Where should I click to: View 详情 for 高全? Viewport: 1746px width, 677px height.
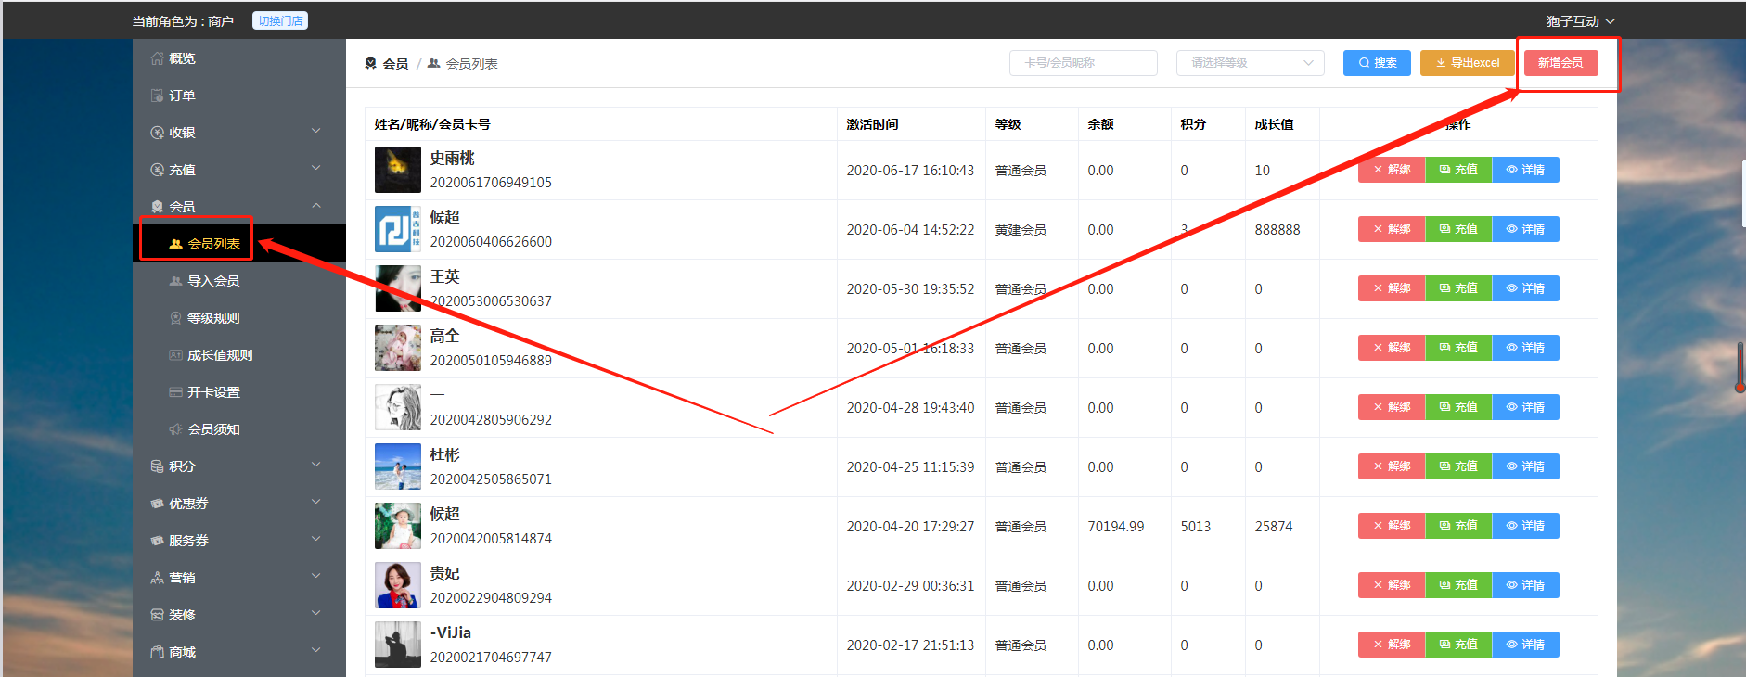pos(1525,348)
